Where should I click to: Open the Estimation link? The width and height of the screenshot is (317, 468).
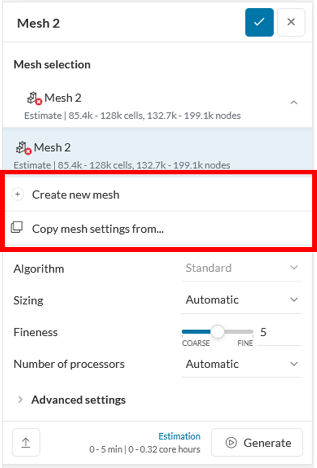tap(179, 436)
